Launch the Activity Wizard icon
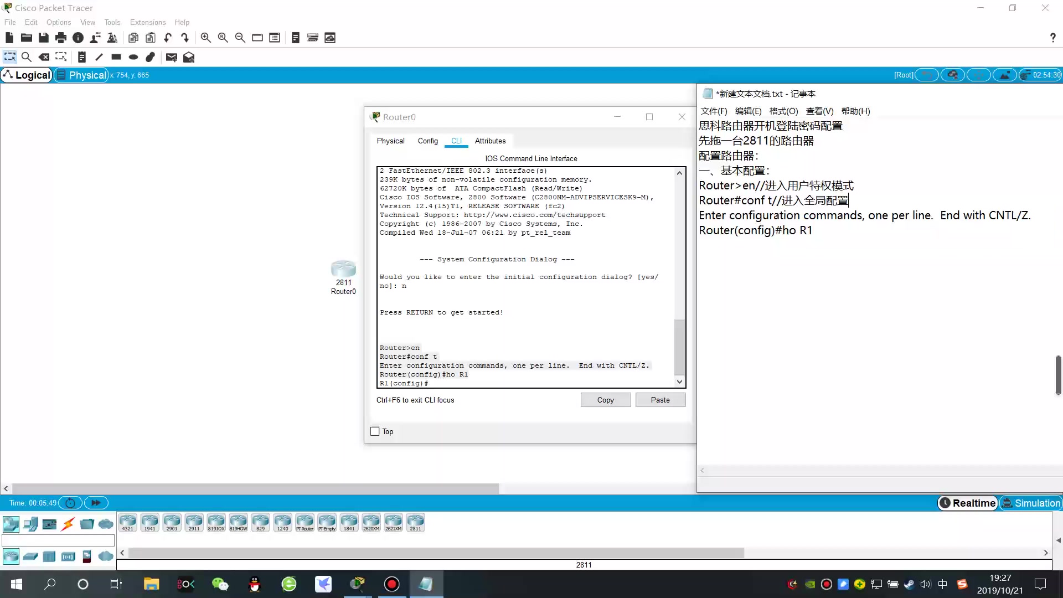1063x598 pixels. click(95, 38)
